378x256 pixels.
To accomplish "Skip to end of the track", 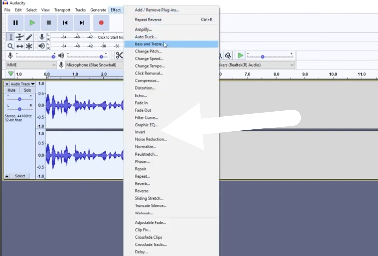I will [82, 23].
